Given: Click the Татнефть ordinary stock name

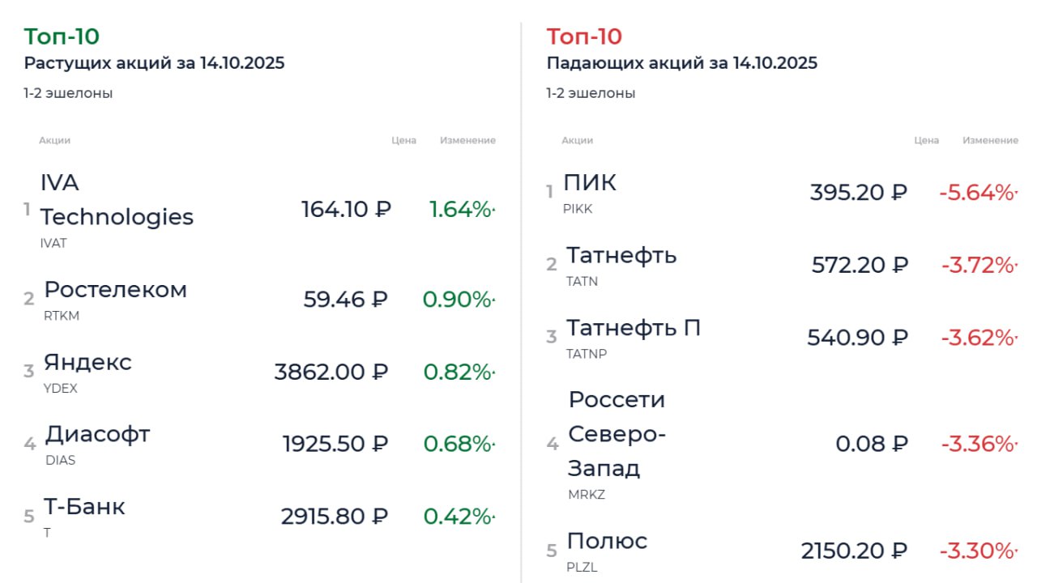Looking at the screenshot, I should 621,256.
